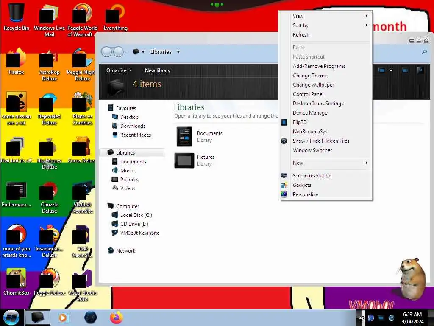Image resolution: width=434 pixels, height=326 pixels.
Task: Open the AstroPop Deluxe desktop icon
Action: click(49, 65)
